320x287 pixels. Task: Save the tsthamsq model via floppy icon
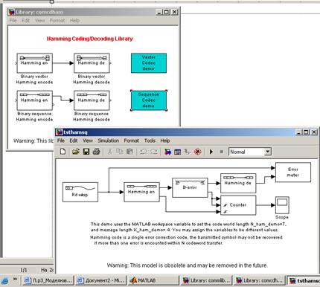click(x=86, y=152)
